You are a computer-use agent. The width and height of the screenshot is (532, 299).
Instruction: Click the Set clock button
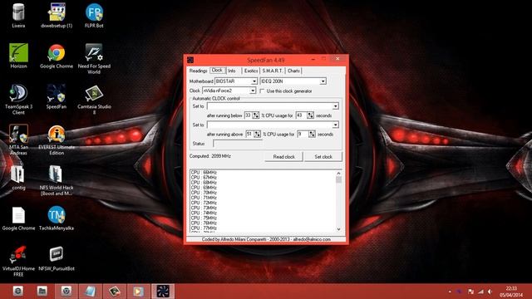(323, 157)
